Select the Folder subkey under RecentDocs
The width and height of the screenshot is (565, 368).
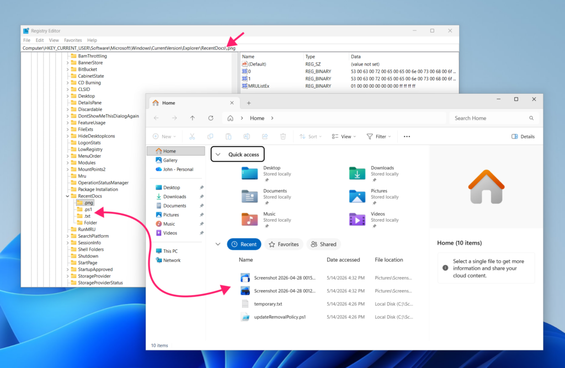pyautogui.click(x=90, y=223)
